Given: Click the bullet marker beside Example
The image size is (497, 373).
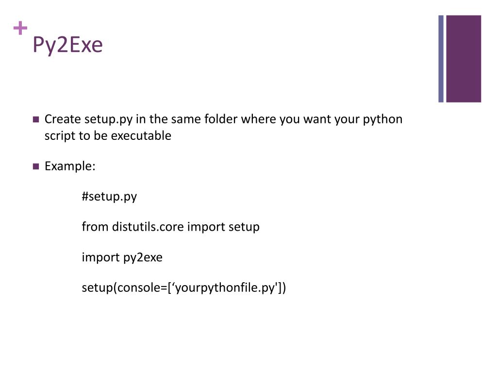Looking at the screenshot, I should point(36,167).
